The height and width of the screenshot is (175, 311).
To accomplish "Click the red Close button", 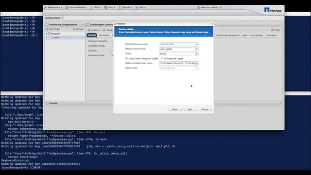I will pos(276,30).
